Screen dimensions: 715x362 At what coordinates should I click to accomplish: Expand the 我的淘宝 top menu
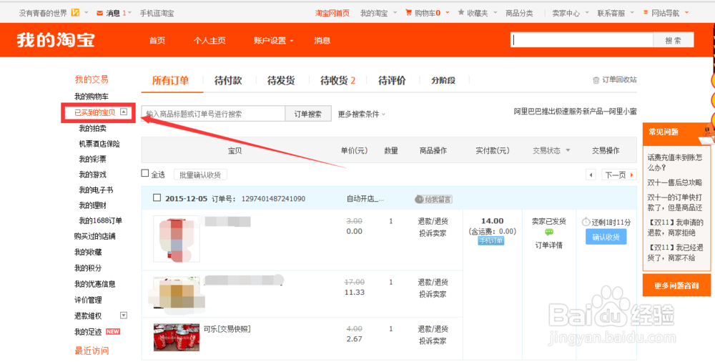[378, 14]
